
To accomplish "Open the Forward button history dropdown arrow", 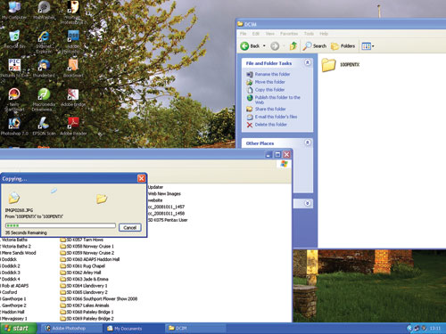I will (284, 46).
